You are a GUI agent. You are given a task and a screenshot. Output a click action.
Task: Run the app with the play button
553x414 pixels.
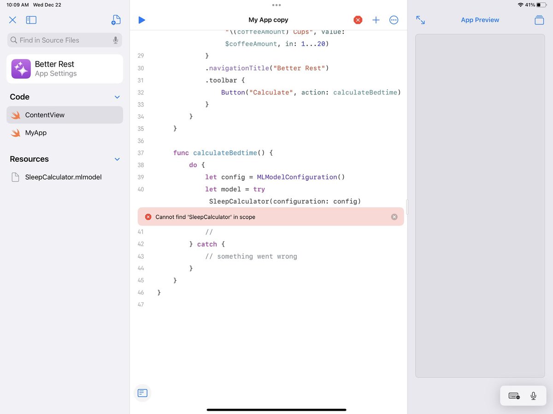141,20
